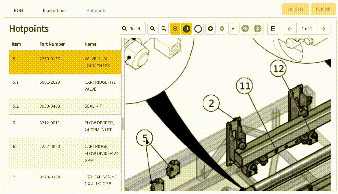Go to the previous illustration page arrow
Screen dimensions: 338x194
coord(290,29)
